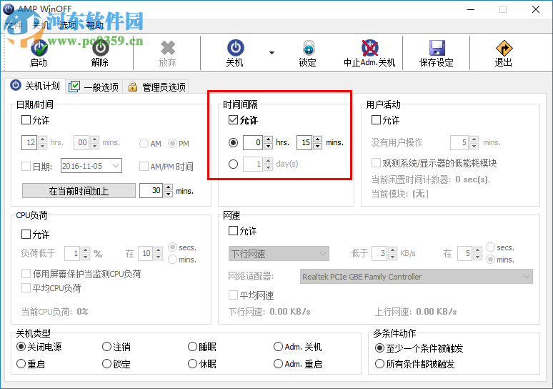This screenshot has width=553, height=389.
Task: Click the interval 0 hrs. field
Action: 253,142
